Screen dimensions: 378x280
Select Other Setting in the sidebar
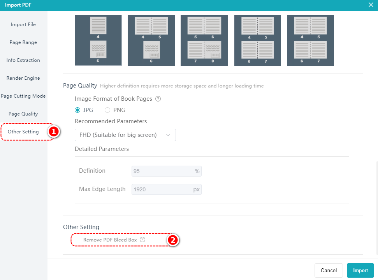[23, 132]
